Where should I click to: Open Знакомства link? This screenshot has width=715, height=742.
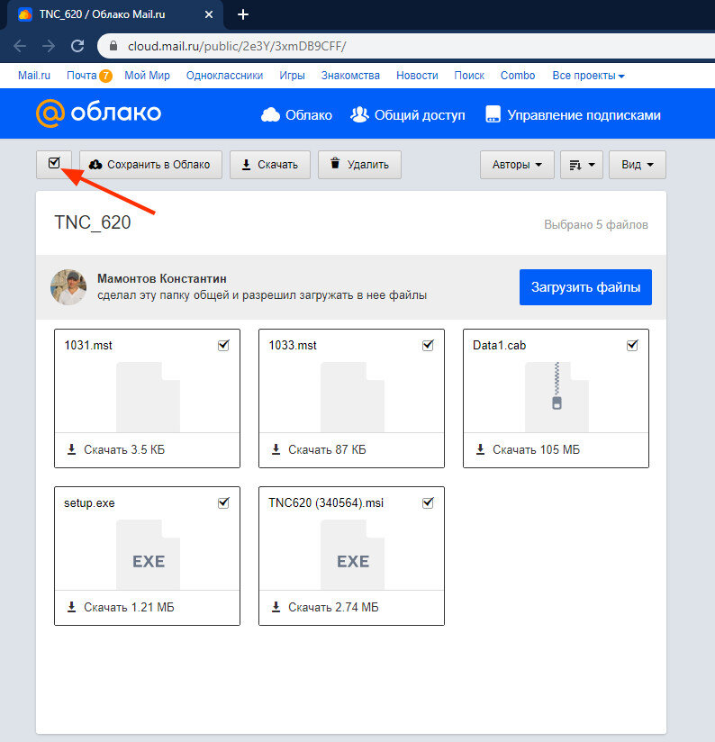tap(350, 76)
